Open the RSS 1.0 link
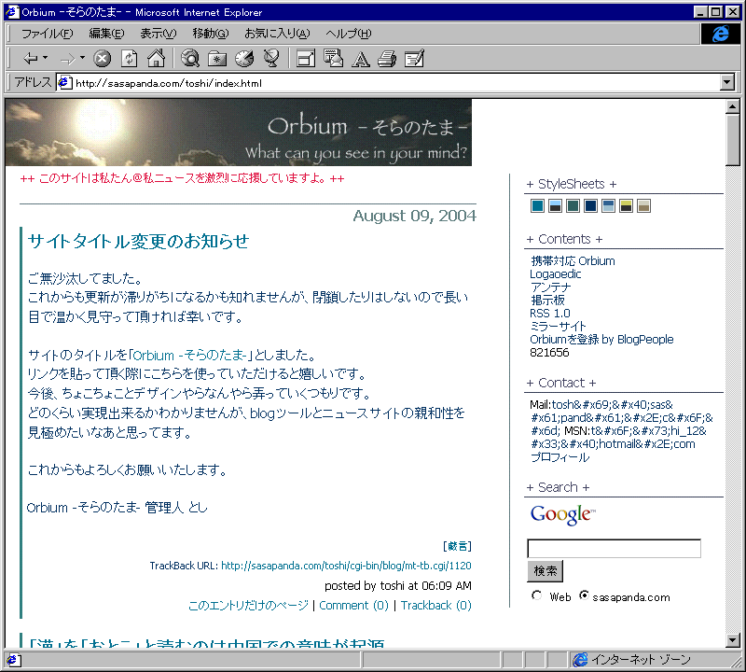The width and height of the screenshot is (746, 672). click(x=549, y=313)
